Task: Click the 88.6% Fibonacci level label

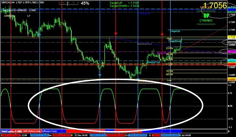Action: pos(169,75)
